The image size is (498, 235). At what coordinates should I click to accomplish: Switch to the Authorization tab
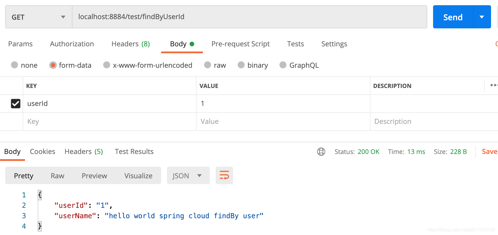pyautogui.click(x=72, y=44)
